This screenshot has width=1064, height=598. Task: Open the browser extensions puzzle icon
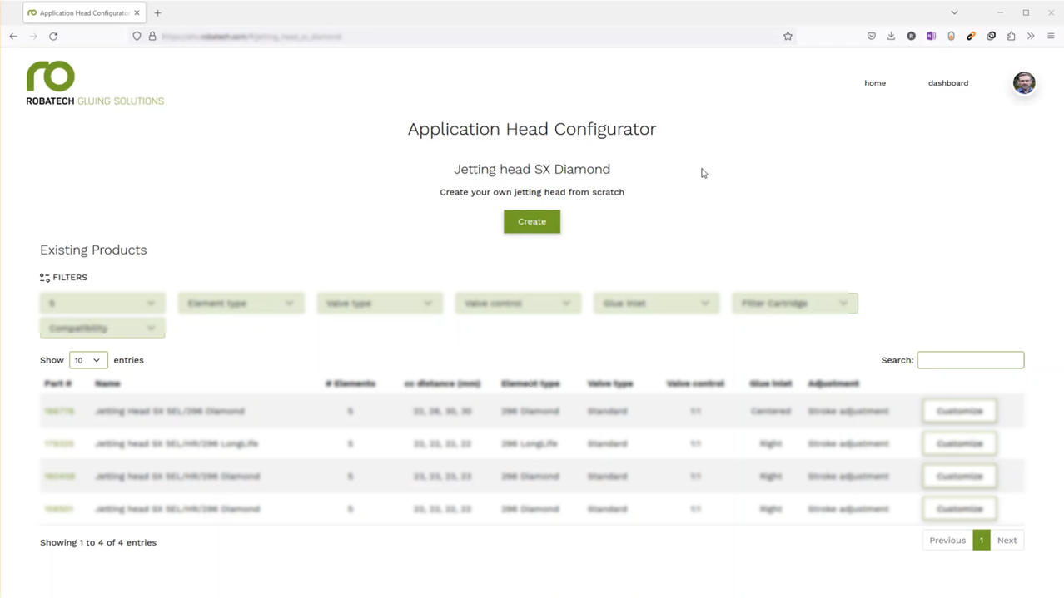coord(1011,37)
